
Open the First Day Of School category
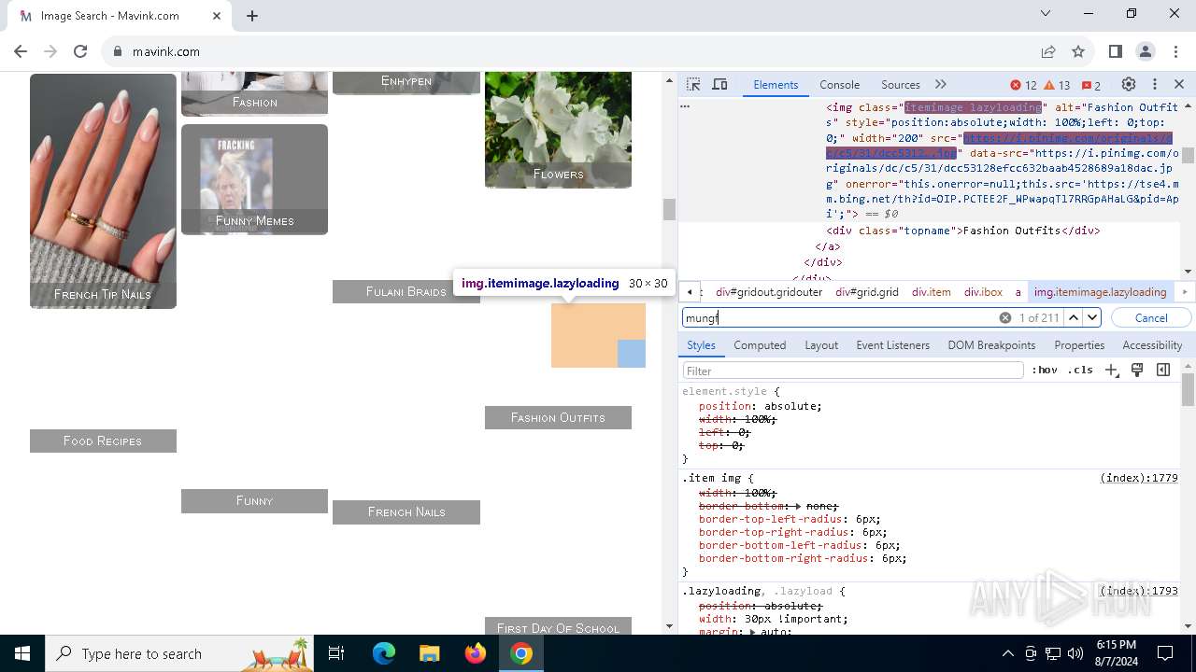[558, 627]
